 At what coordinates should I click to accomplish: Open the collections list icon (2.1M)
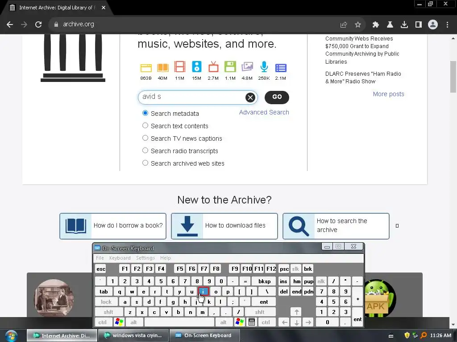coord(281,68)
